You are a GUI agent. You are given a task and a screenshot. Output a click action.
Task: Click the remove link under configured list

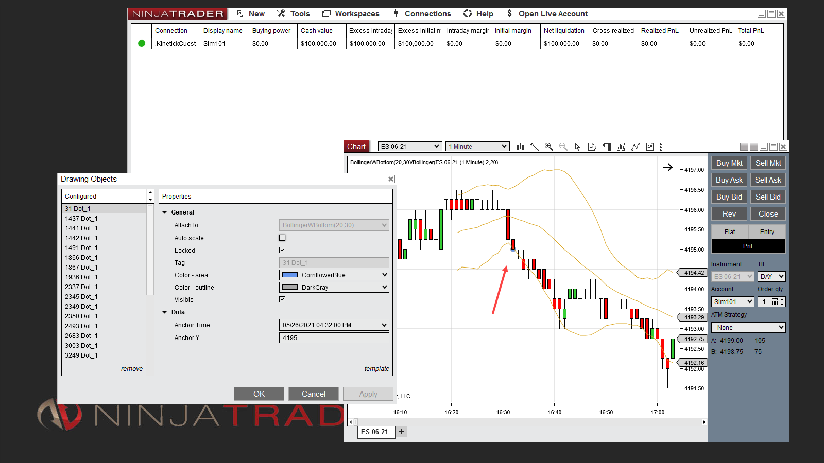pyautogui.click(x=132, y=369)
